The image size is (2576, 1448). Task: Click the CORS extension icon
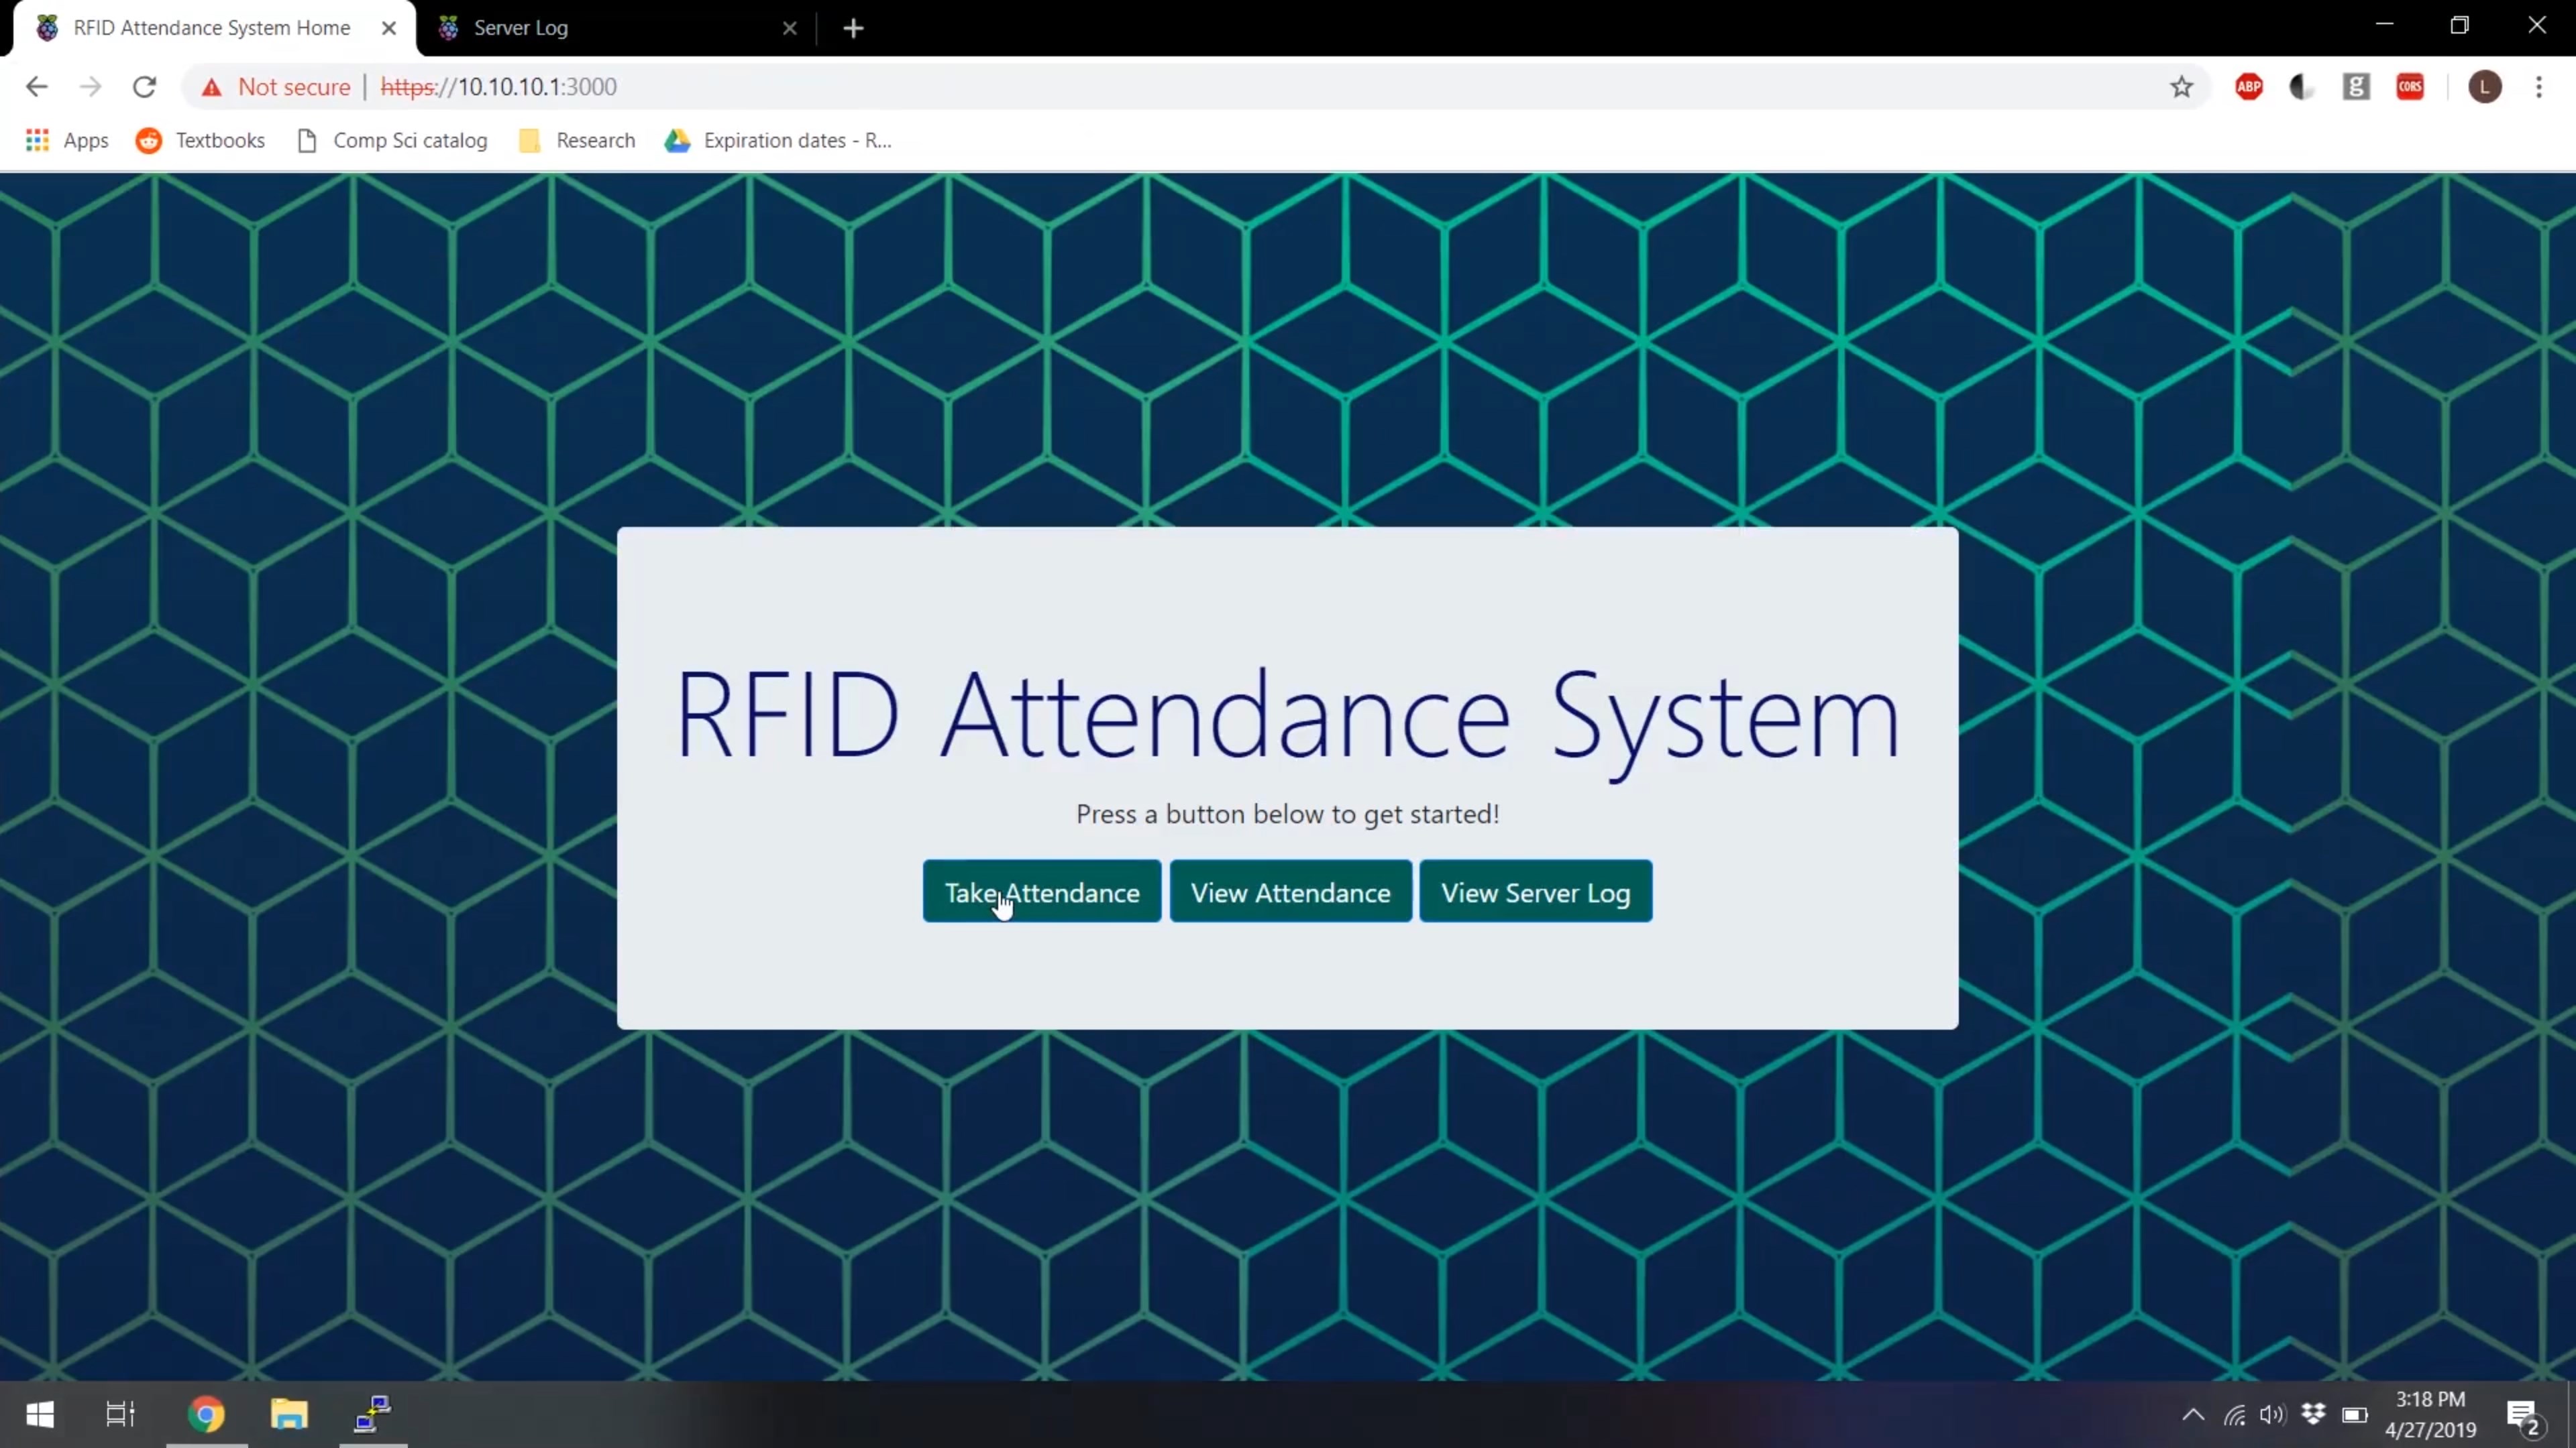point(2410,87)
